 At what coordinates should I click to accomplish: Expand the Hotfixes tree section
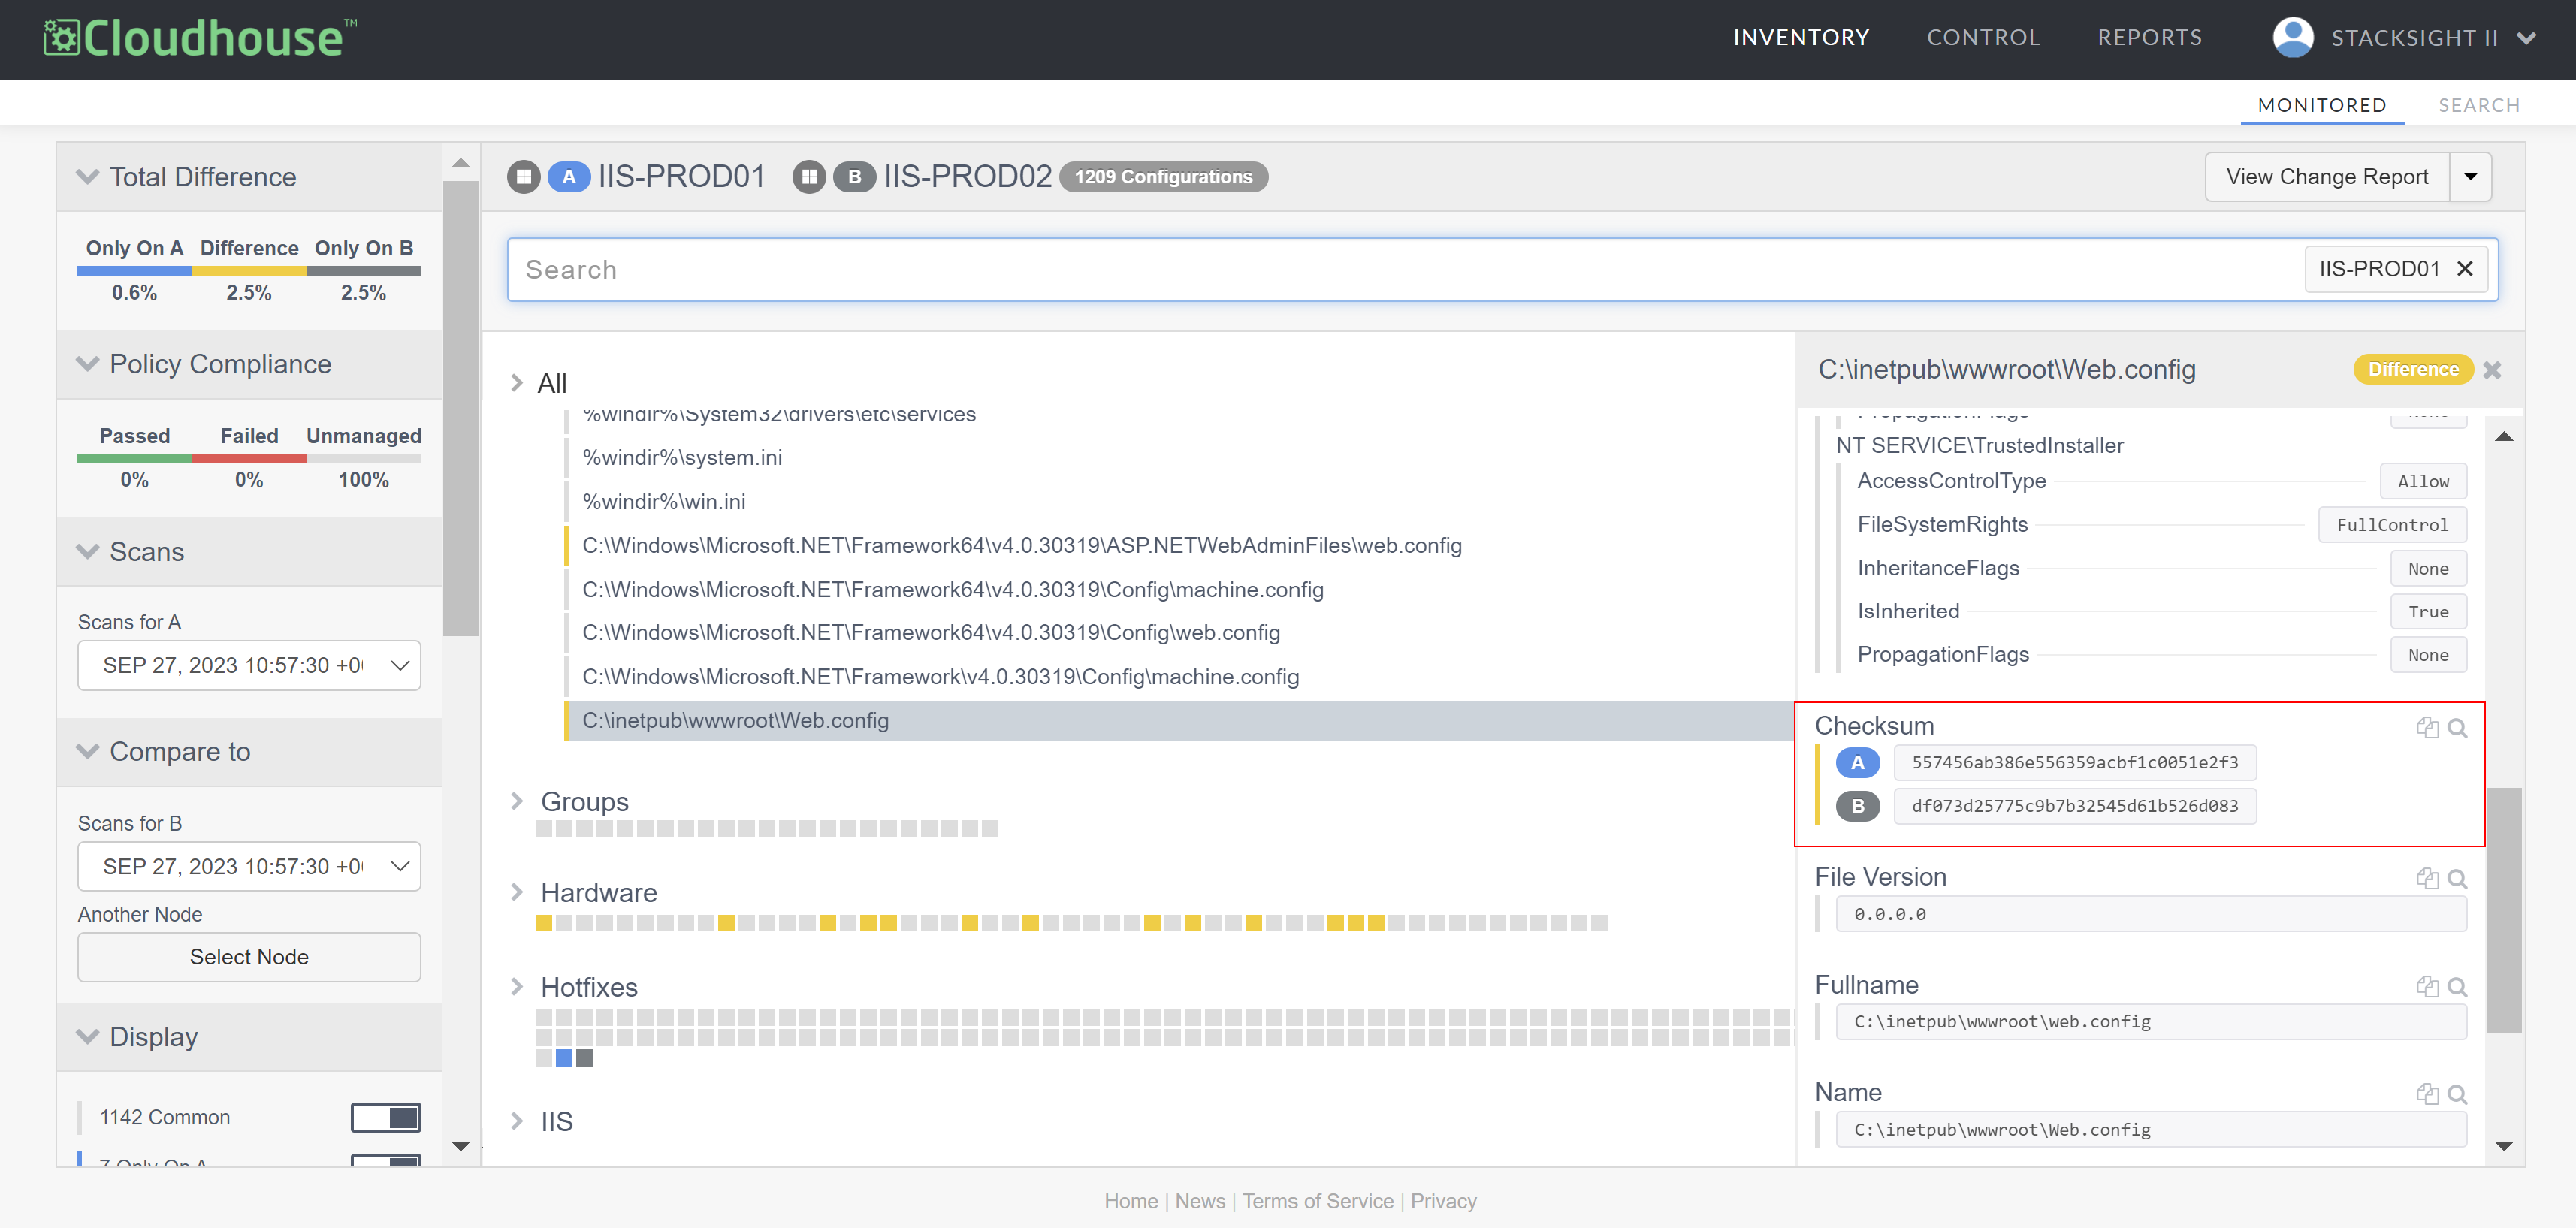517,988
